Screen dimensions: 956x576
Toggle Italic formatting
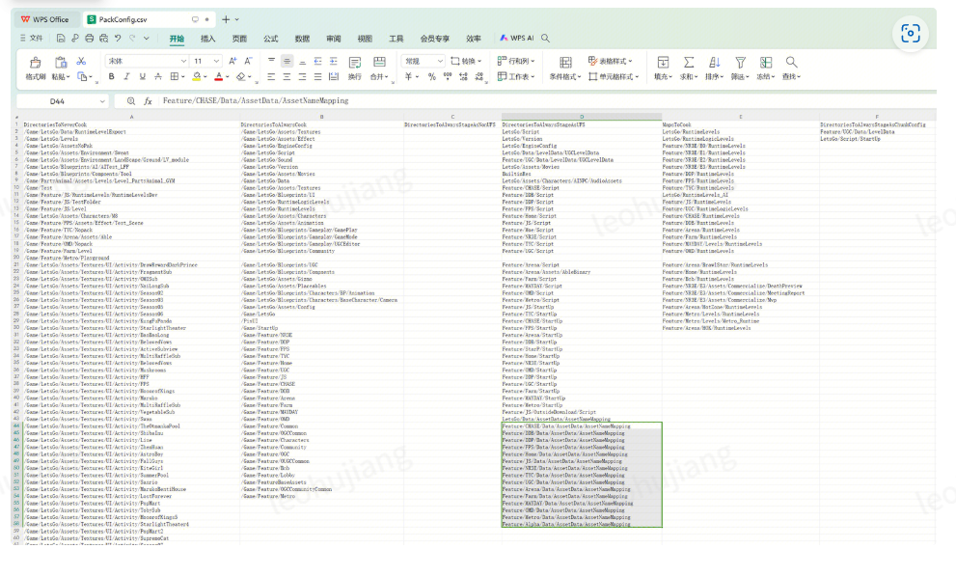tap(126, 77)
